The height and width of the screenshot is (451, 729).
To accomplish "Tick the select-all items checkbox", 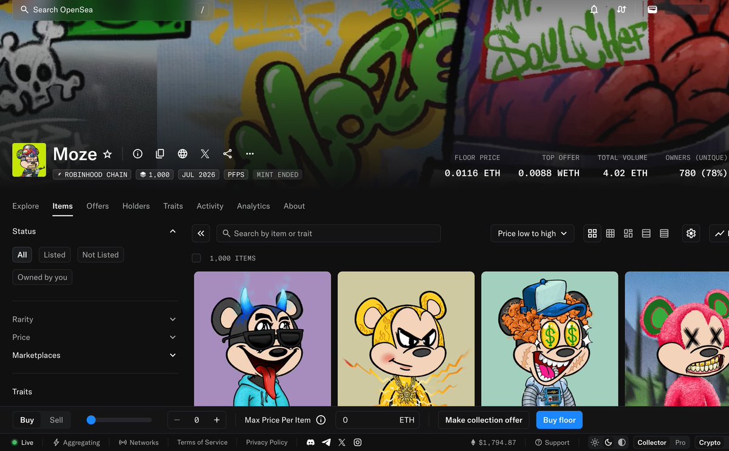I will point(196,258).
